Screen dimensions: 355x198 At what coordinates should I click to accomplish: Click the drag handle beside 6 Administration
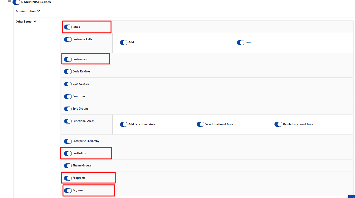[9, 1]
